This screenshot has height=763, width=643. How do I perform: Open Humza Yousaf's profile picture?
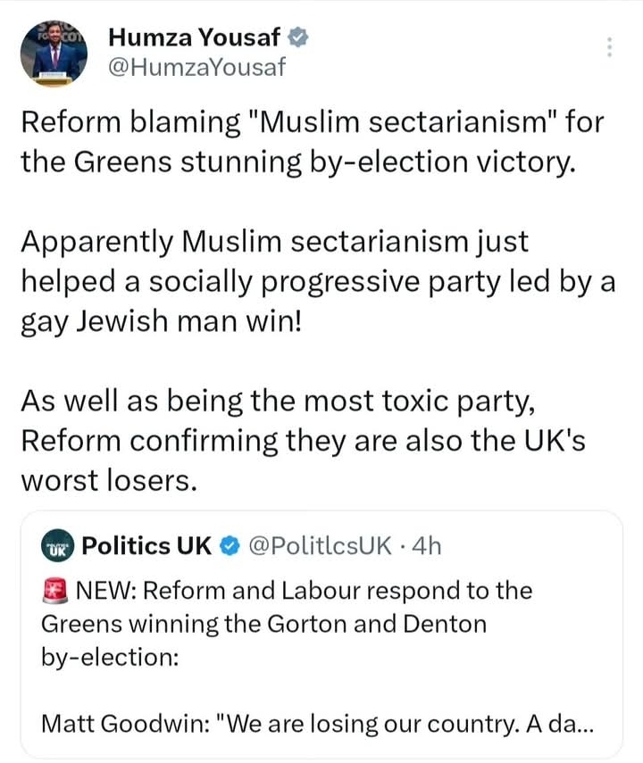(54, 53)
